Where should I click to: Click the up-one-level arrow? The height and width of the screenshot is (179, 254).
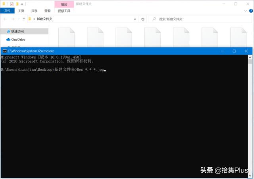pos(24,19)
